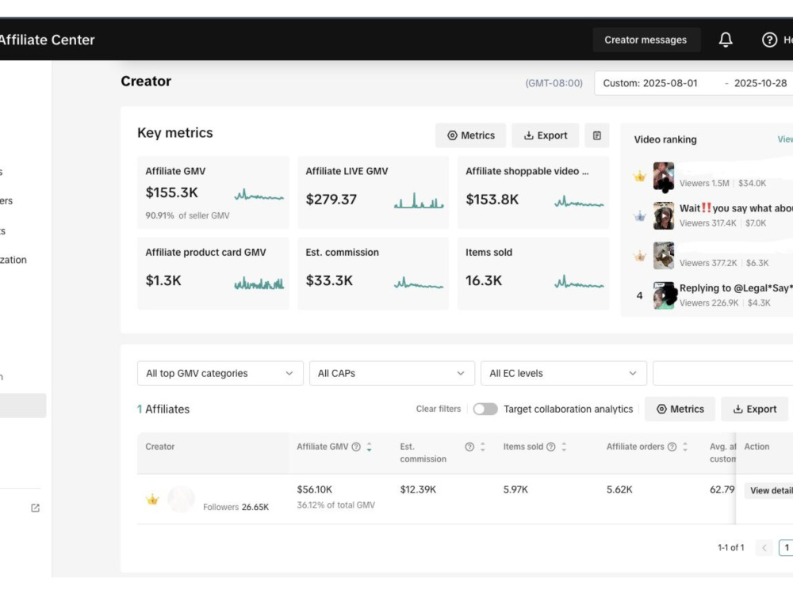Export the Affiliates table

pos(755,409)
